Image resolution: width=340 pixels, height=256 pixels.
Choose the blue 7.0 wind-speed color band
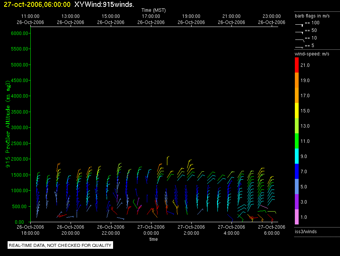(x=297, y=171)
